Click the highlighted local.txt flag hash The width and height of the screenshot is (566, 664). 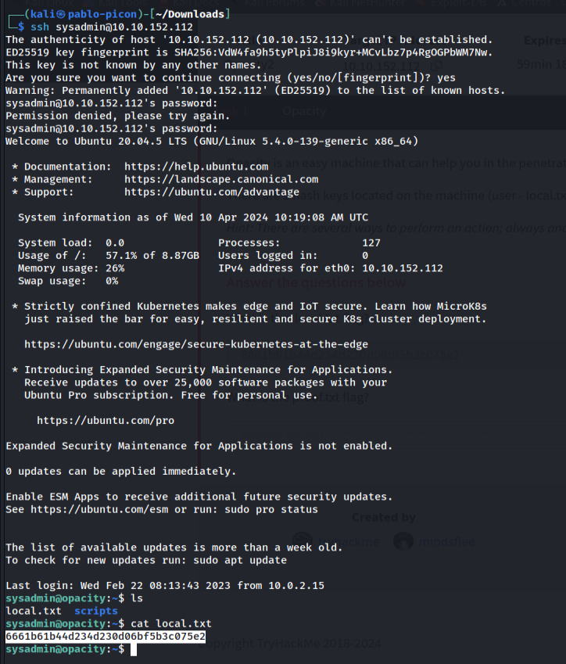[x=106, y=637]
